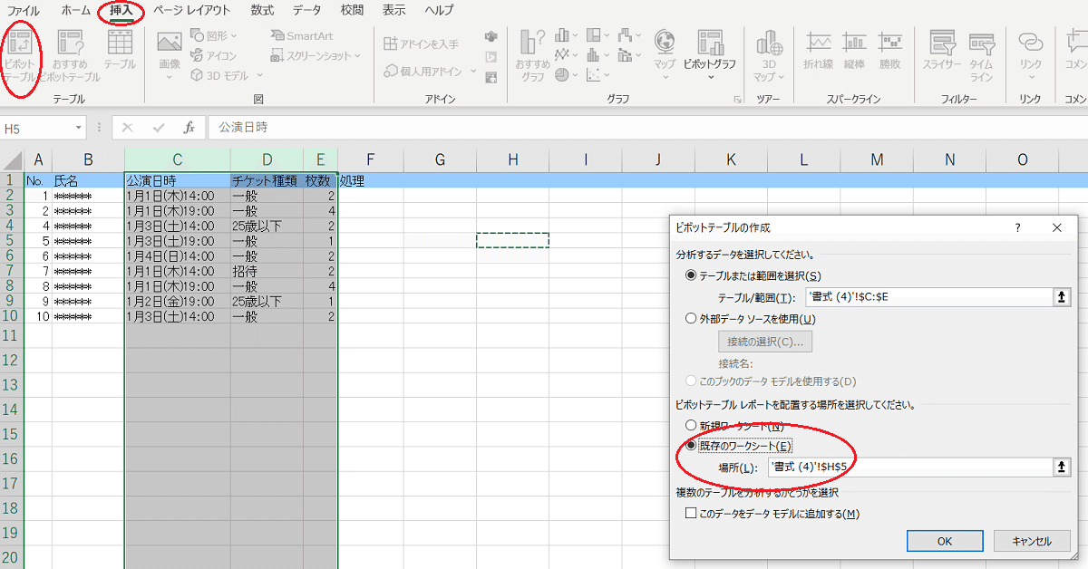Open the Visio data visualizer add-in icon
The width and height of the screenshot is (1088, 569).
pyautogui.click(x=491, y=36)
